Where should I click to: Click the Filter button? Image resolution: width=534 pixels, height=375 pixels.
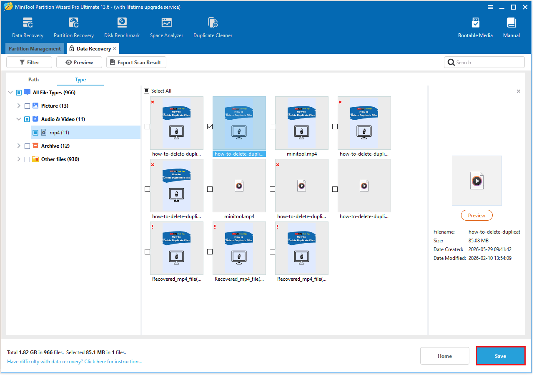point(29,62)
